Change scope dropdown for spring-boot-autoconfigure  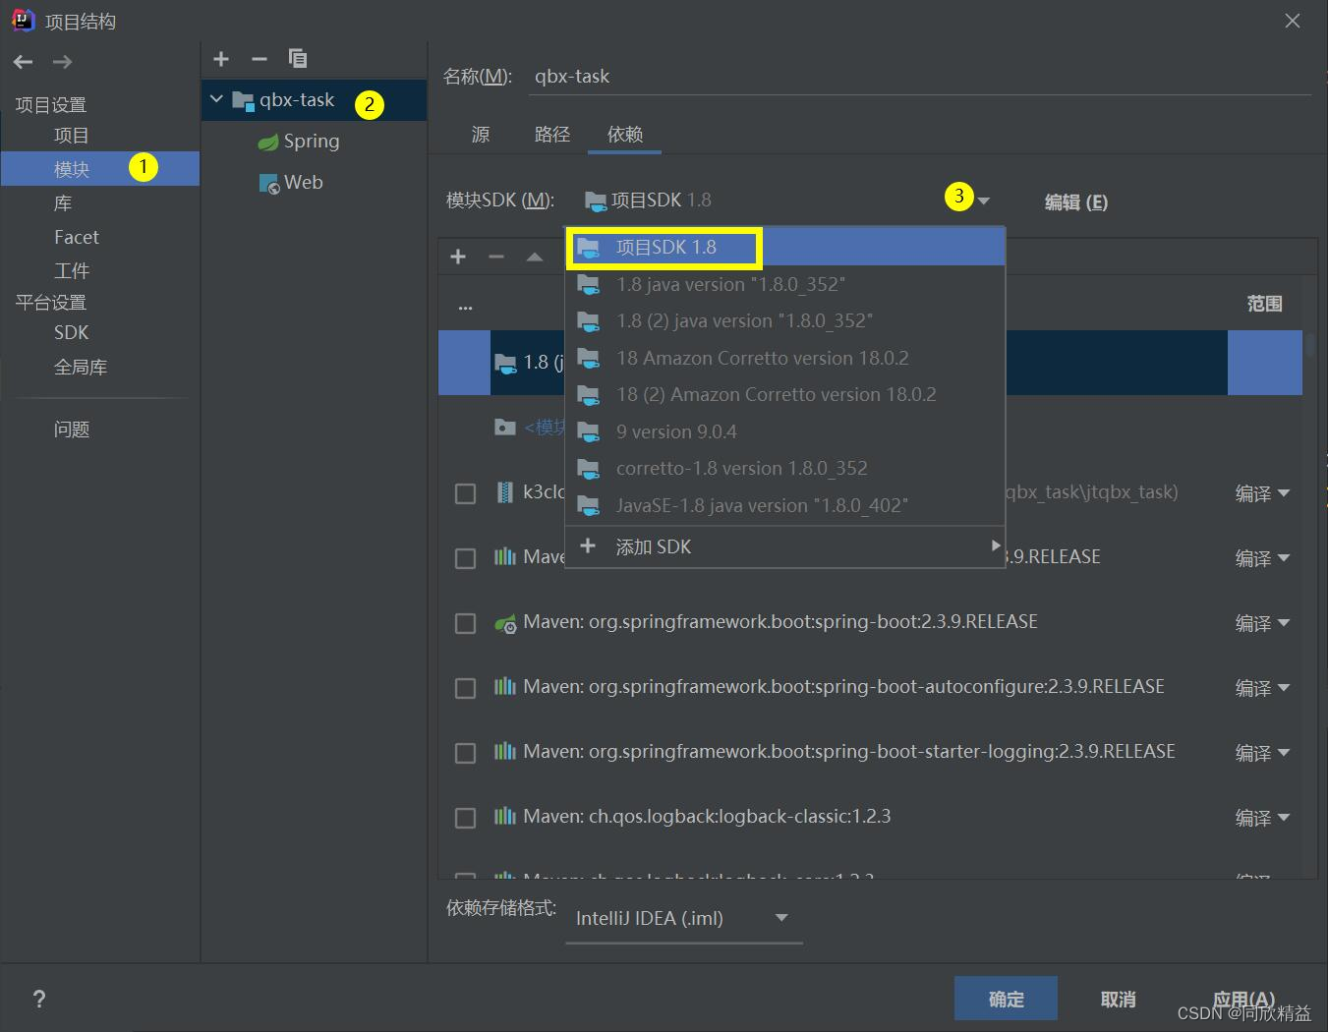(x=1262, y=688)
